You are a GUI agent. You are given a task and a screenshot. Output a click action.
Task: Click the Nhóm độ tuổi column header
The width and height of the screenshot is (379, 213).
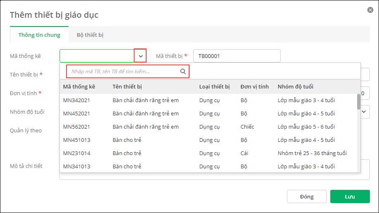pos(295,86)
